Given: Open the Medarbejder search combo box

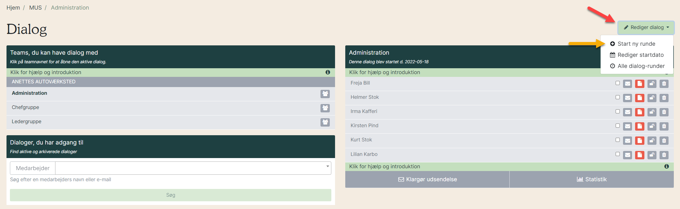Looking at the screenshot, I should pyautogui.click(x=193, y=168).
